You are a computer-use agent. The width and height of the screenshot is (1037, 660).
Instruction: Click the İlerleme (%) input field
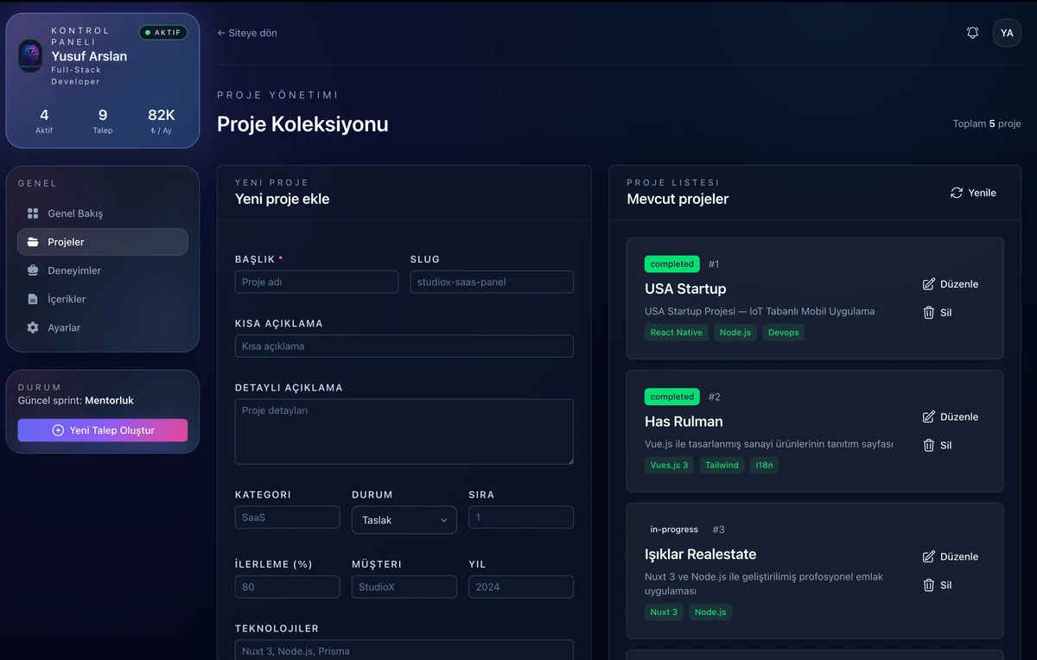287,587
